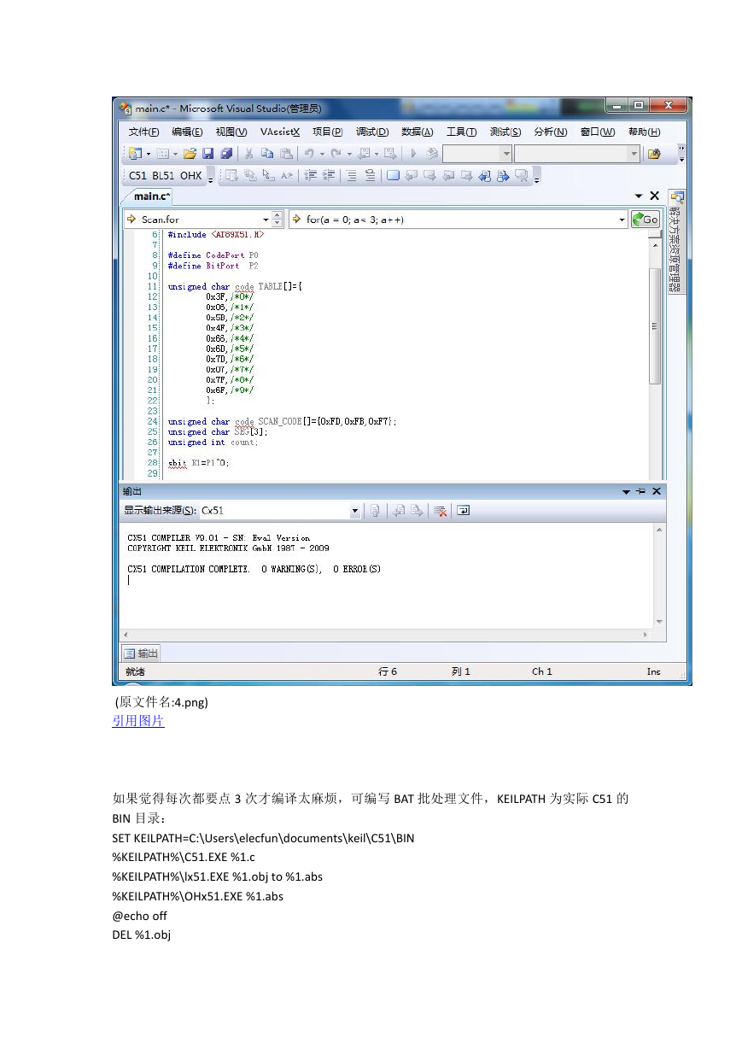Click the line '#define CodePort P0'
The height and width of the screenshot is (1049, 742).
pos(213,255)
